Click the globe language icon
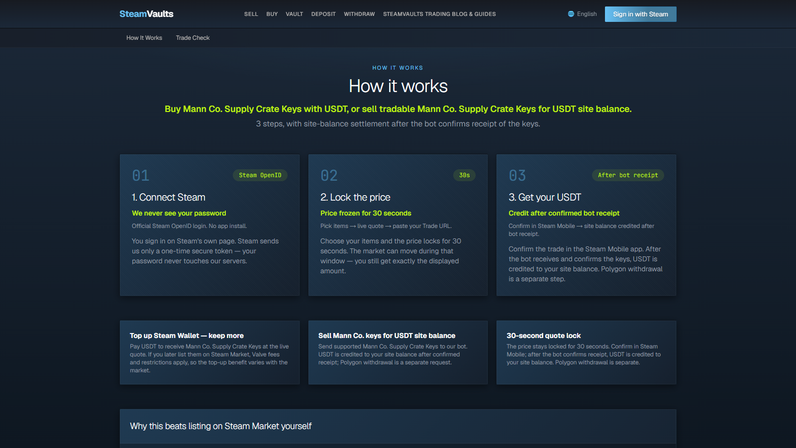 click(571, 14)
